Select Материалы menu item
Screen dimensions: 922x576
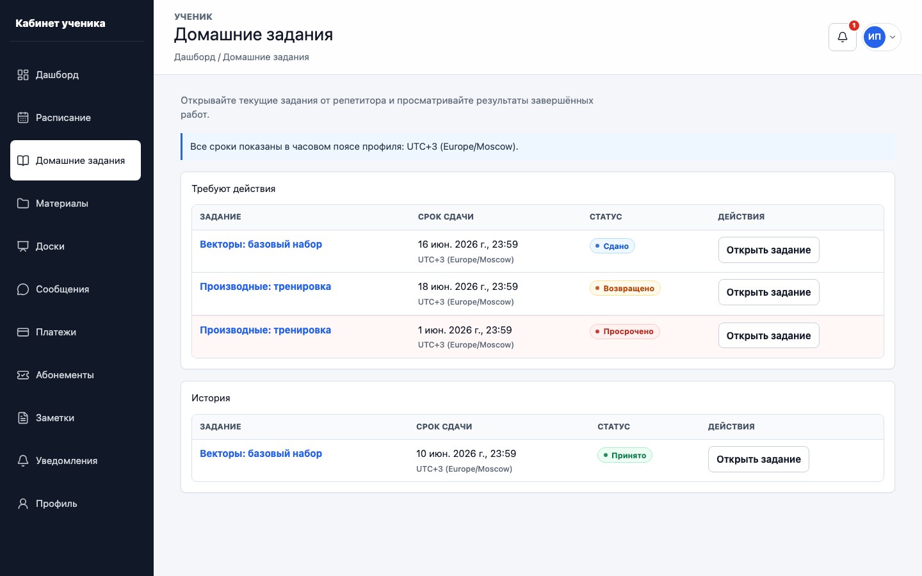click(x=76, y=204)
